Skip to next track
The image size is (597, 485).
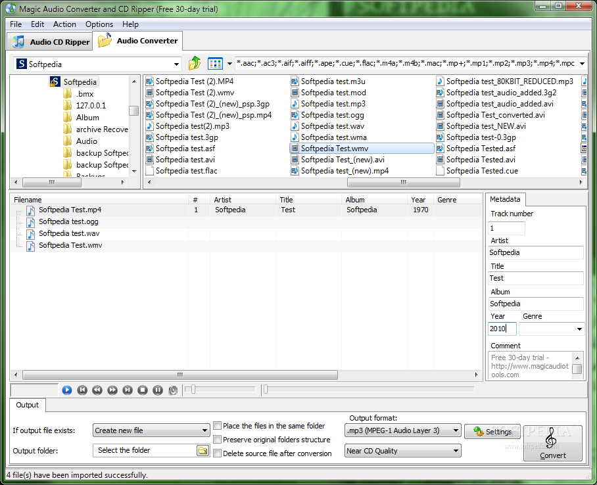pos(128,390)
